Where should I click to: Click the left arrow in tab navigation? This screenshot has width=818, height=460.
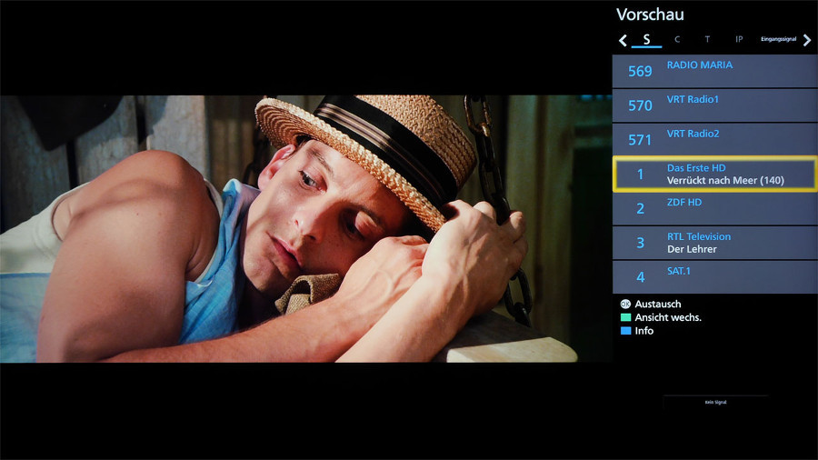pos(623,40)
